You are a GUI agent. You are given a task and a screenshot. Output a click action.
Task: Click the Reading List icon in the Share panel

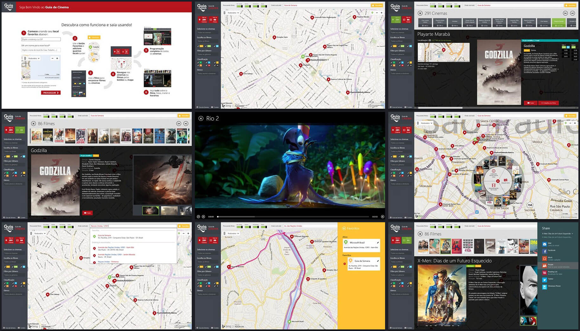click(545, 273)
